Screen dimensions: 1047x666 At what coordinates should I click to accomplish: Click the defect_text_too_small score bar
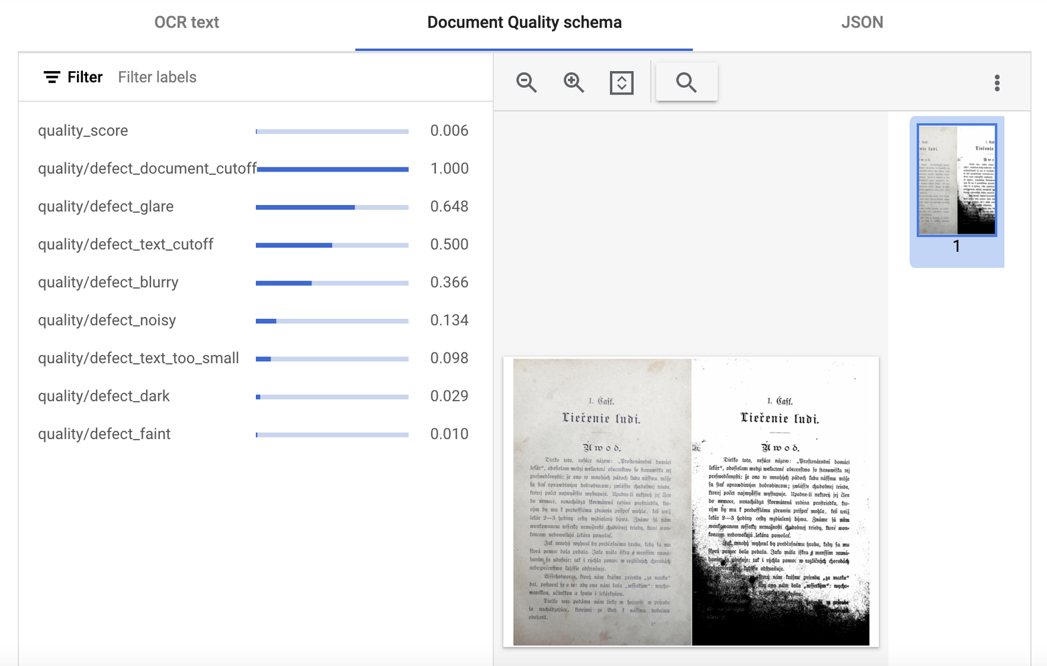click(332, 359)
